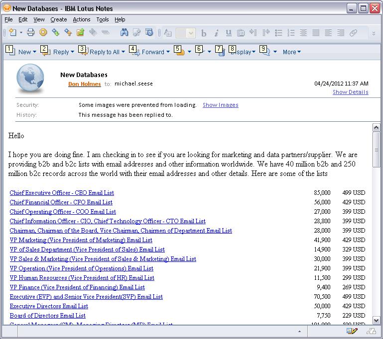Open Chief Executive Officer - CEO Email List link
The height and width of the screenshot is (339, 383).
click(x=62, y=193)
